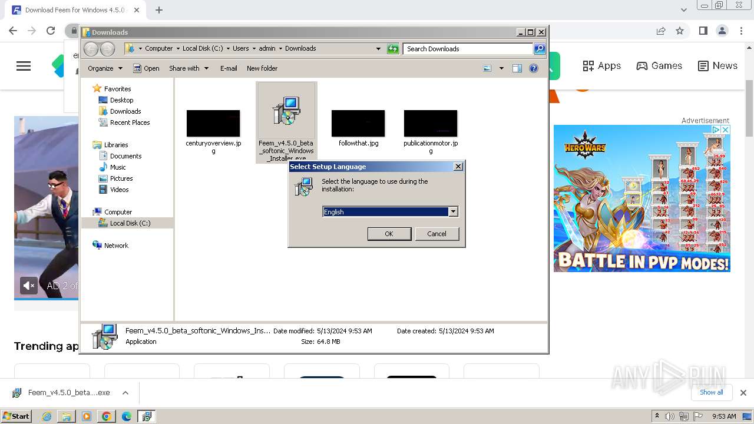The width and height of the screenshot is (754, 424).
Task: Click Local Disk (C:) in address path
Action: pyautogui.click(x=203, y=48)
